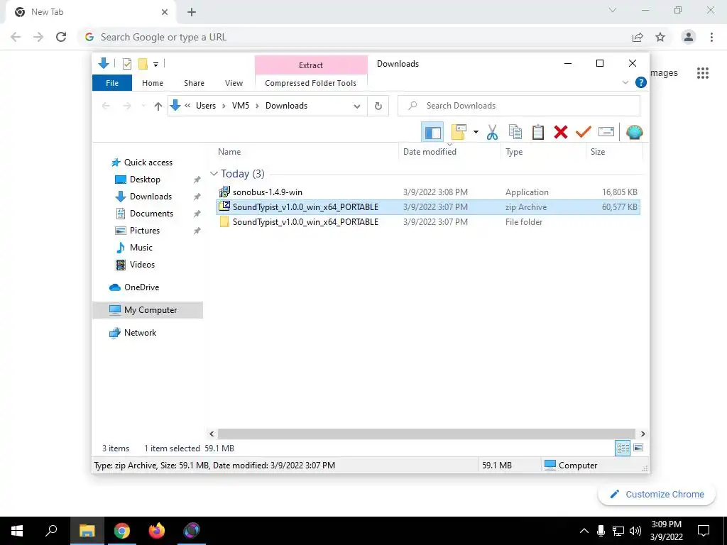Click VM5 in the address breadcrumb
The width and height of the screenshot is (727, 545).
point(241,106)
